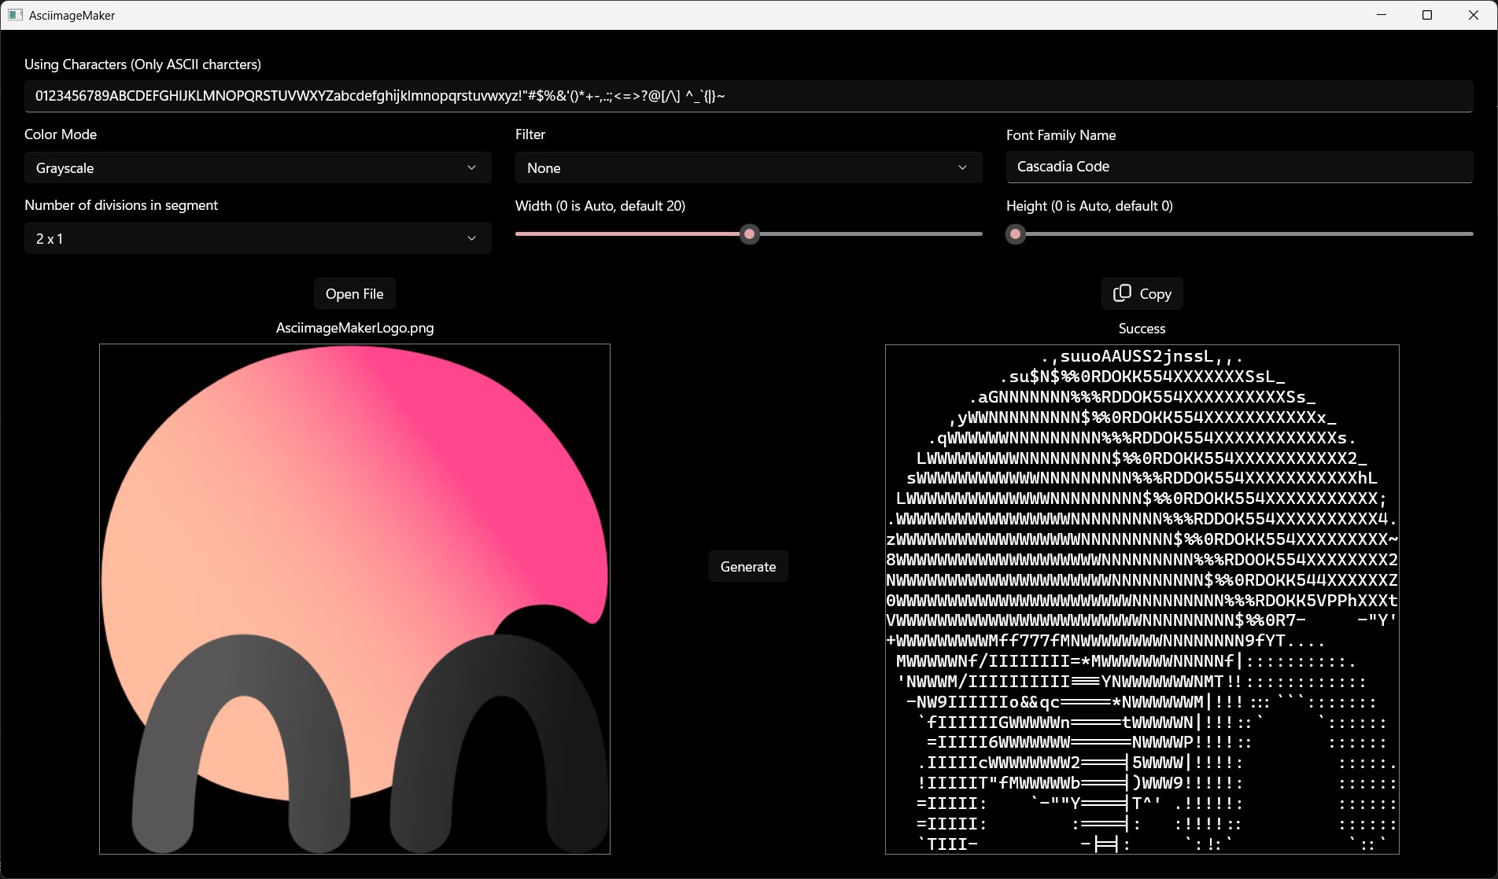
Task: Click the ASCII art output panel
Action: pos(1142,599)
